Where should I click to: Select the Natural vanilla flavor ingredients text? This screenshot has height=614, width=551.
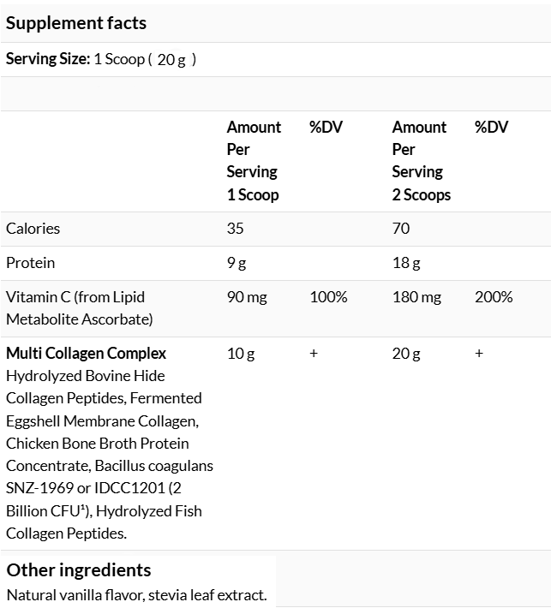(x=137, y=595)
